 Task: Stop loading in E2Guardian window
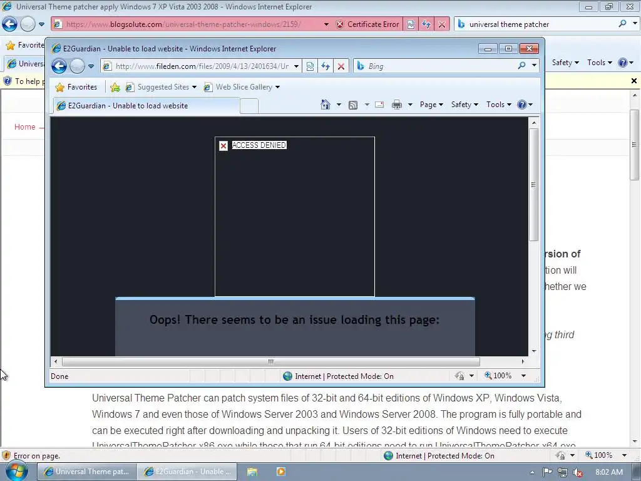click(341, 66)
